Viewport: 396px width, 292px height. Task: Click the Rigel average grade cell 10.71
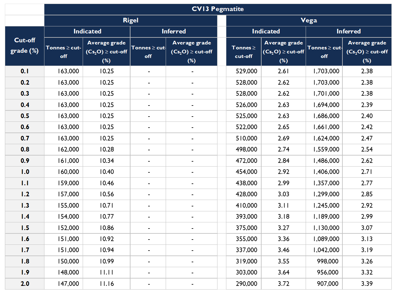point(106,205)
